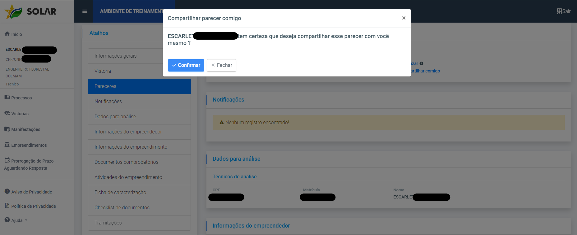577x235 pixels.
Task: Click the bank icon beside Empreendimentos
Action: [7, 145]
